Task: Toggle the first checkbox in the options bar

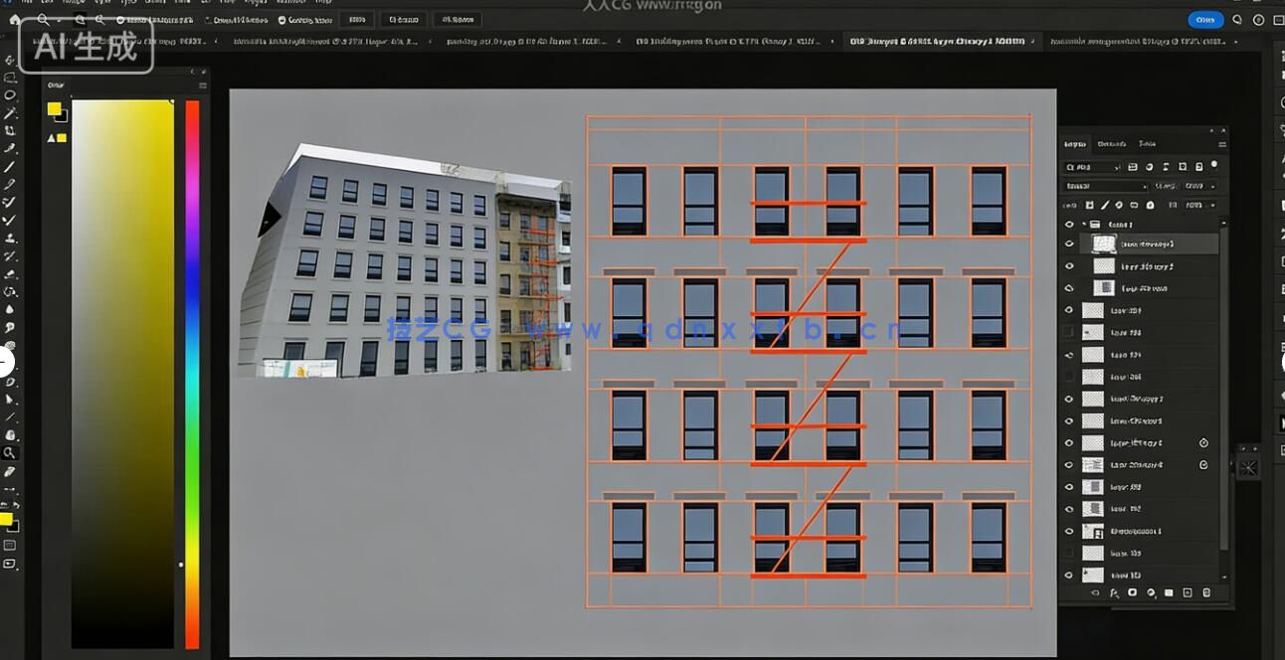Action: pyautogui.click(x=121, y=20)
